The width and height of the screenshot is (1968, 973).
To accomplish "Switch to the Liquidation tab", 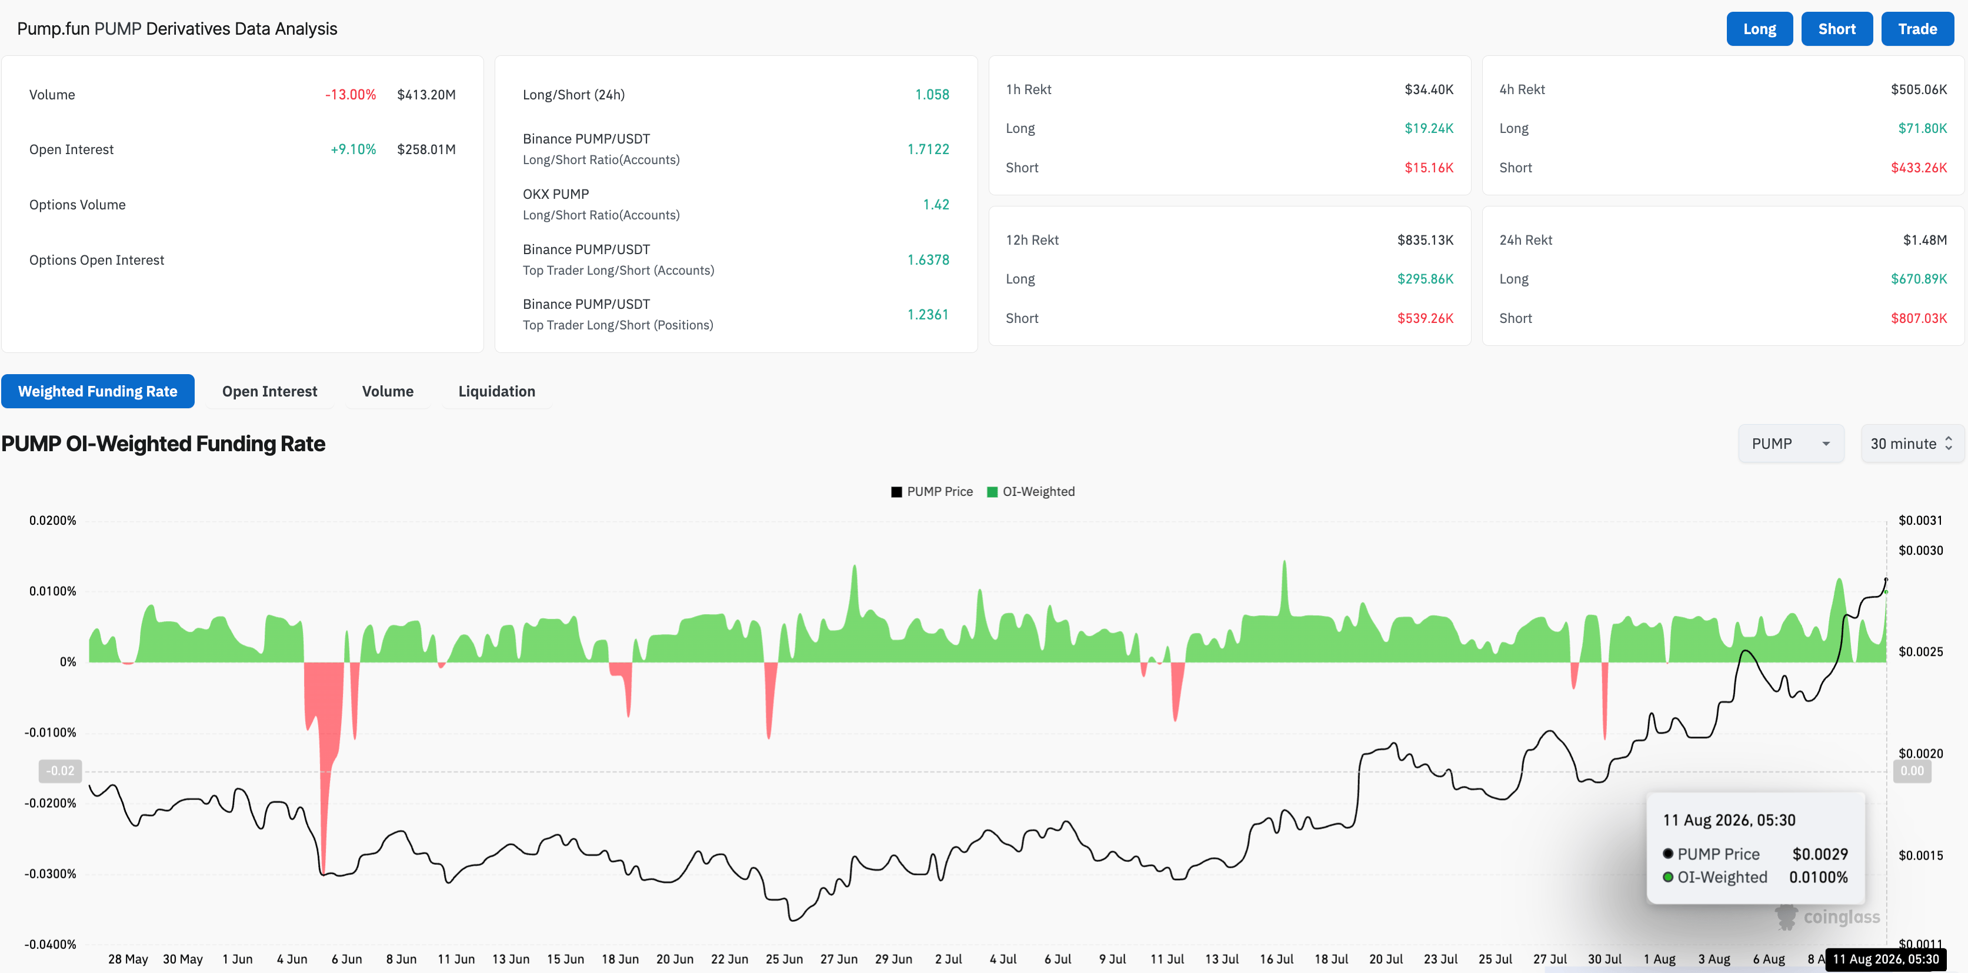I will click(496, 391).
